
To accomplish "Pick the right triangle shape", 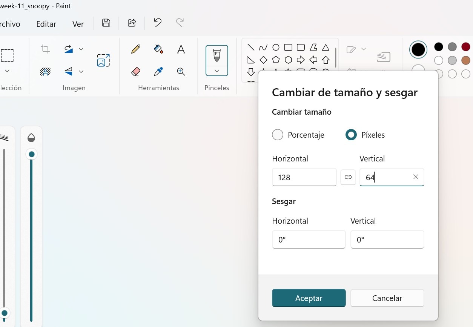I will [251, 60].
